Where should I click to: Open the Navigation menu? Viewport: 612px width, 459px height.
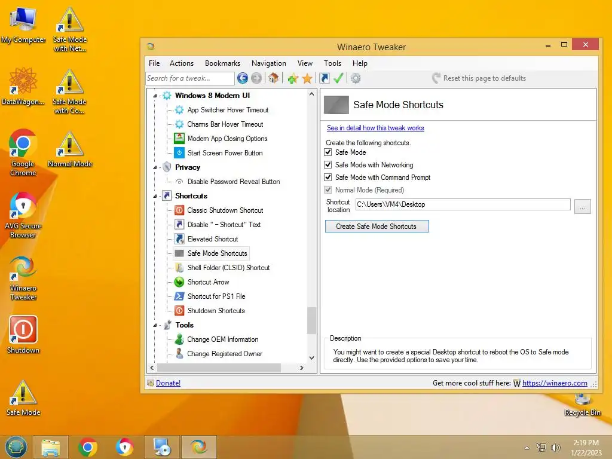click(268, 63)
